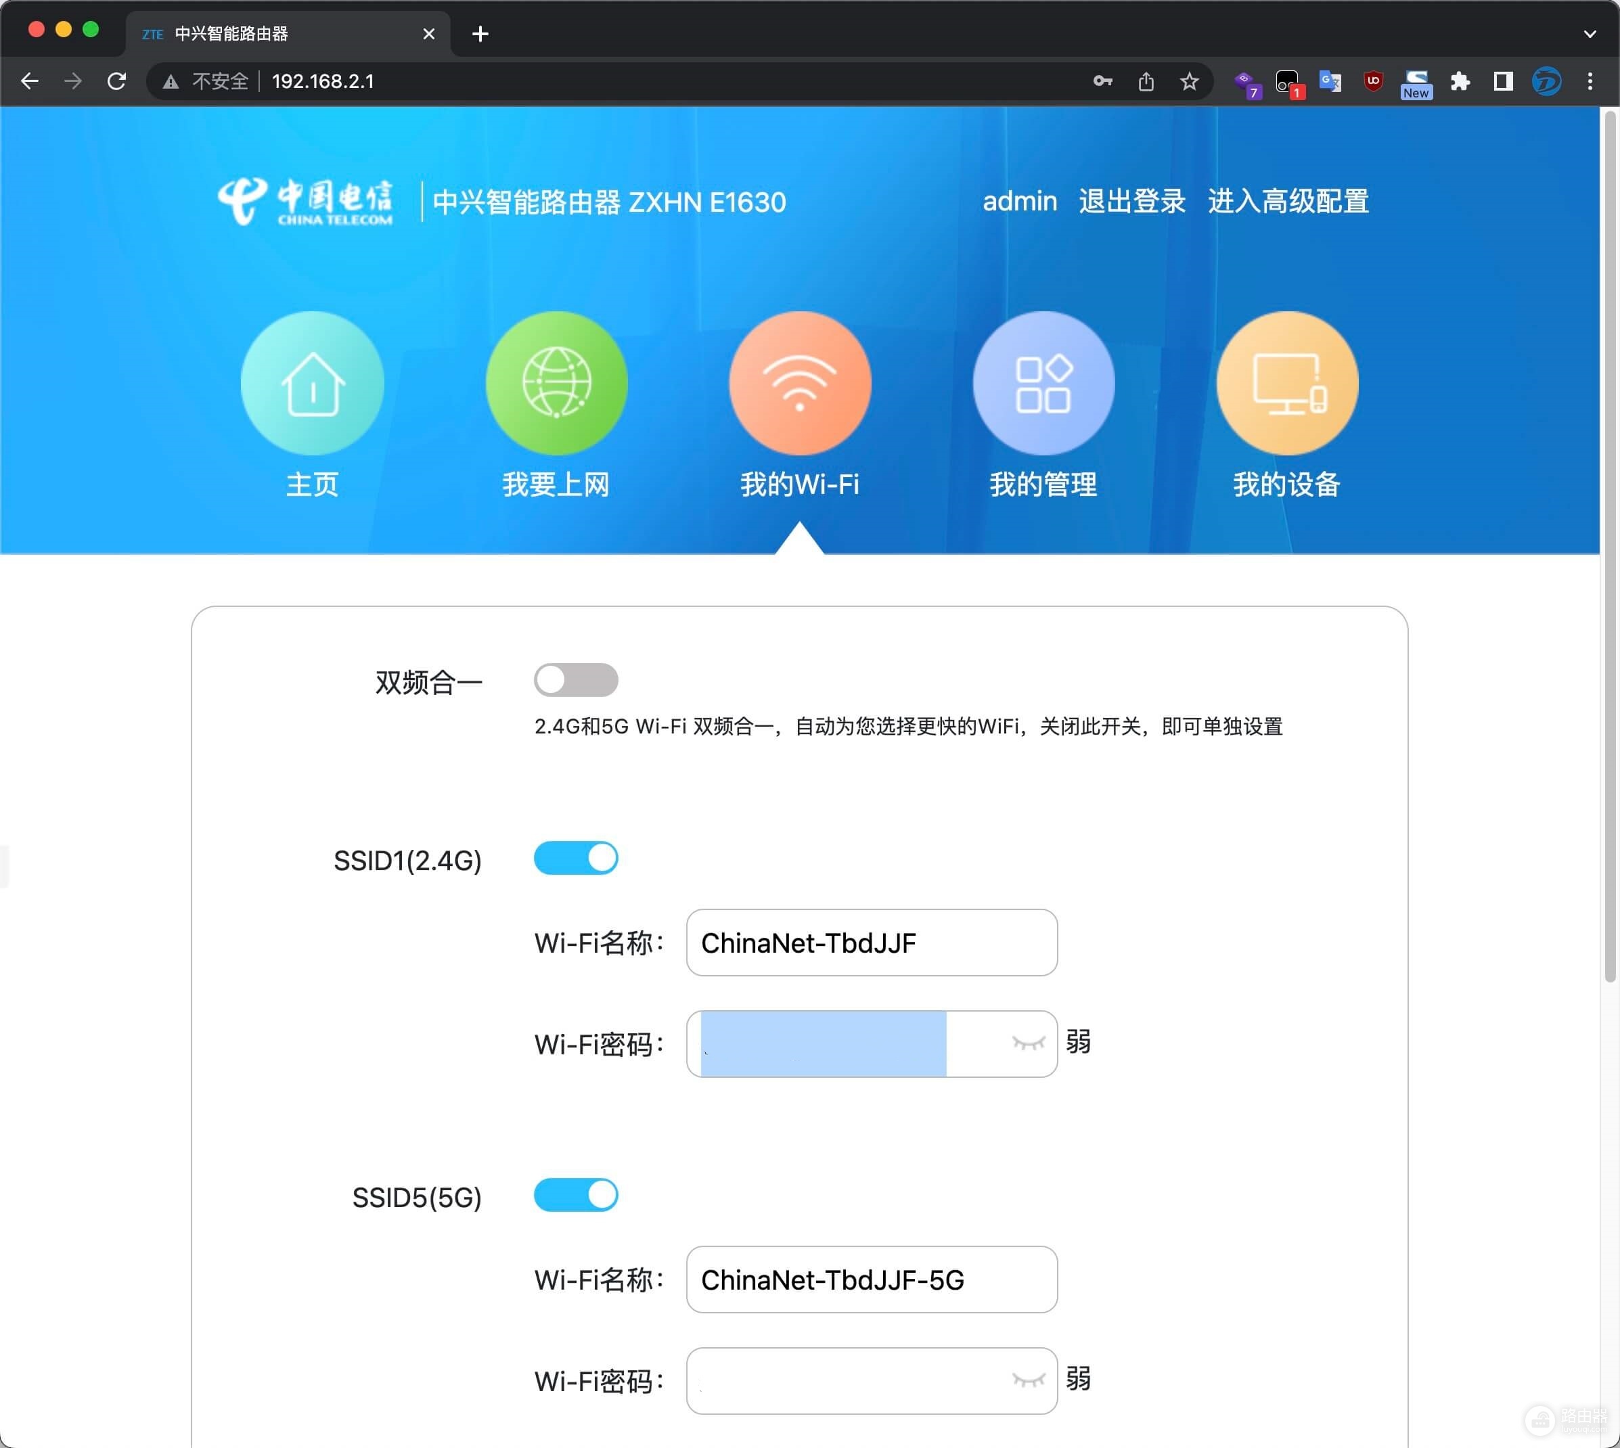Enable the 双频合一 switch
Image resolution: width=1620 pixels, height=1448 pixels.
click(x=576, y=679)
